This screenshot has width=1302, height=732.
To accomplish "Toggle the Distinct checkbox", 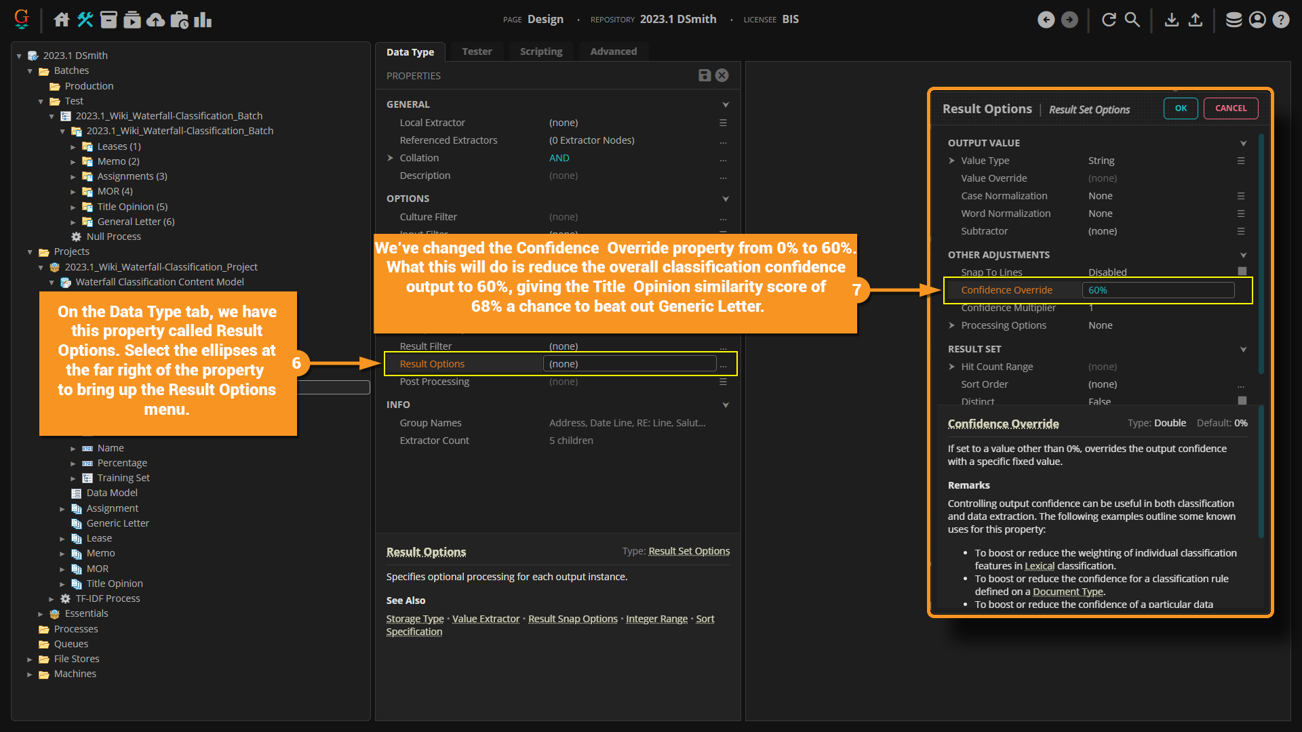I will point(1242,401).
